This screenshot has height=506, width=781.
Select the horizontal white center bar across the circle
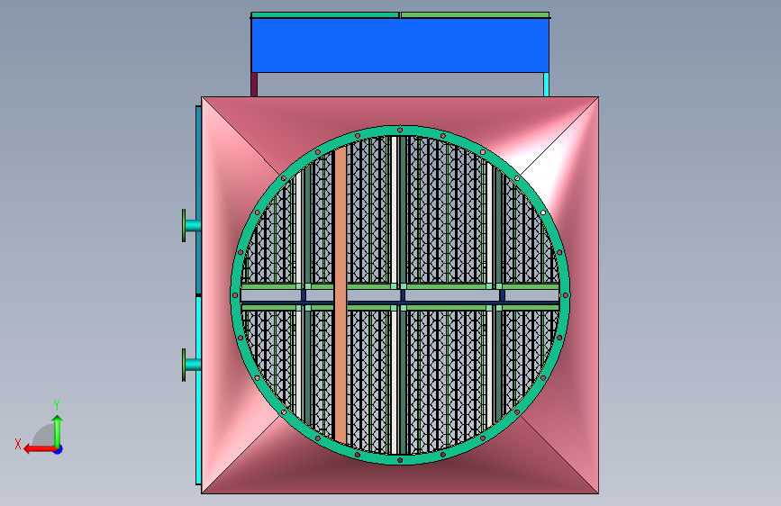pyautogui.click(x=400, y=295)
